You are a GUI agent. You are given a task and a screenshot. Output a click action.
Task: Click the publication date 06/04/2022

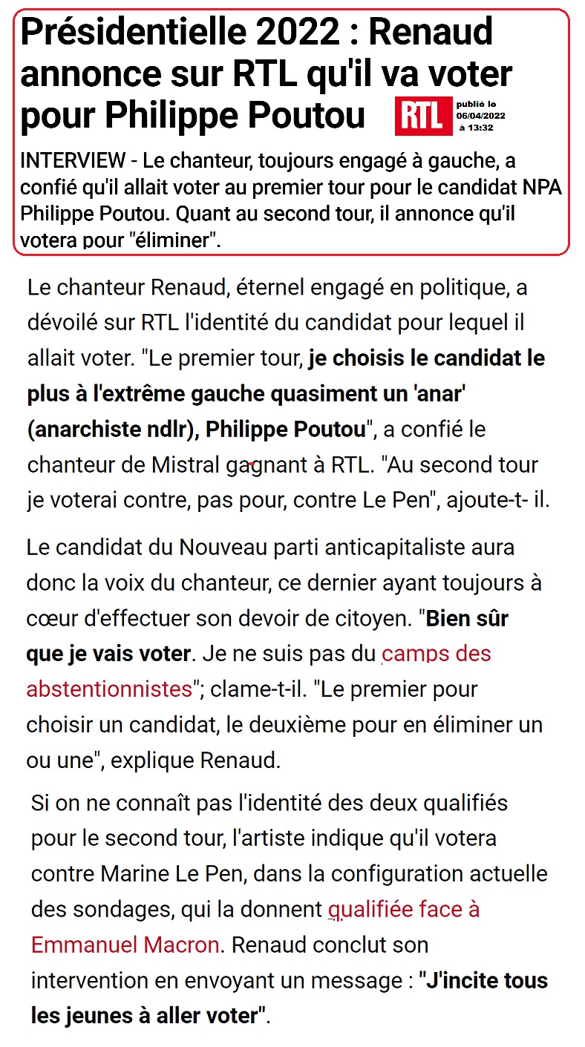tap(481, 116)
